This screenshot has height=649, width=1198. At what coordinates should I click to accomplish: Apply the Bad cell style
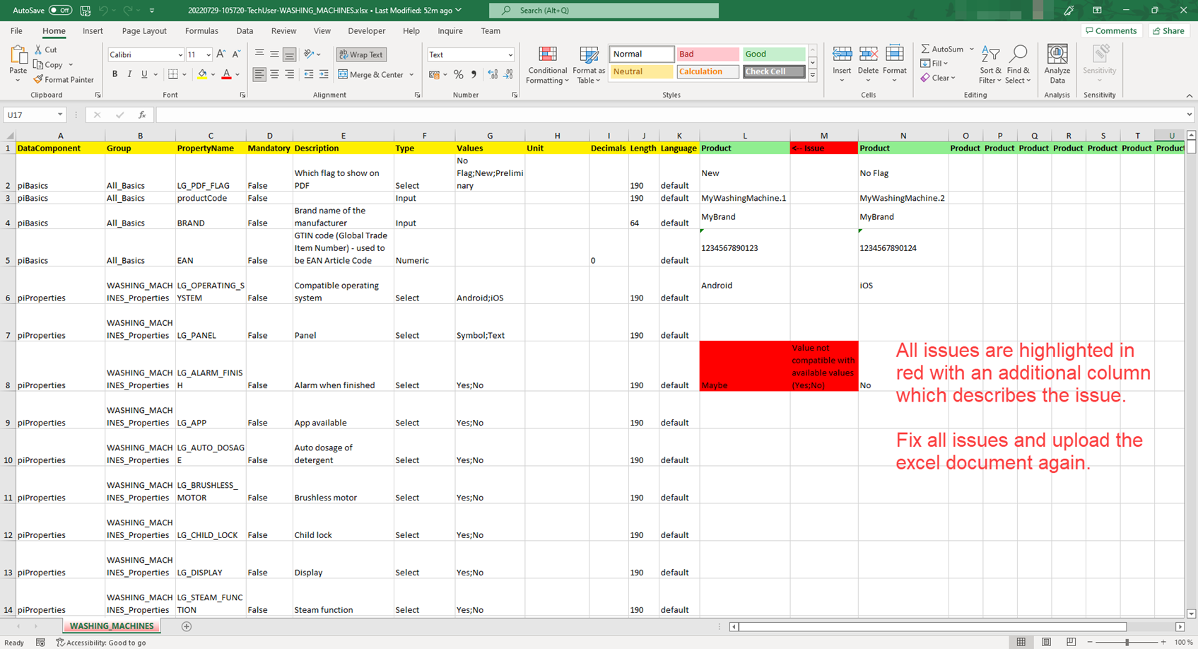707,54
